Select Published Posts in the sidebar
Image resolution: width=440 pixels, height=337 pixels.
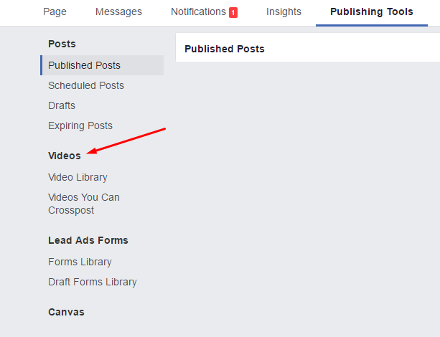coord(84,65)
